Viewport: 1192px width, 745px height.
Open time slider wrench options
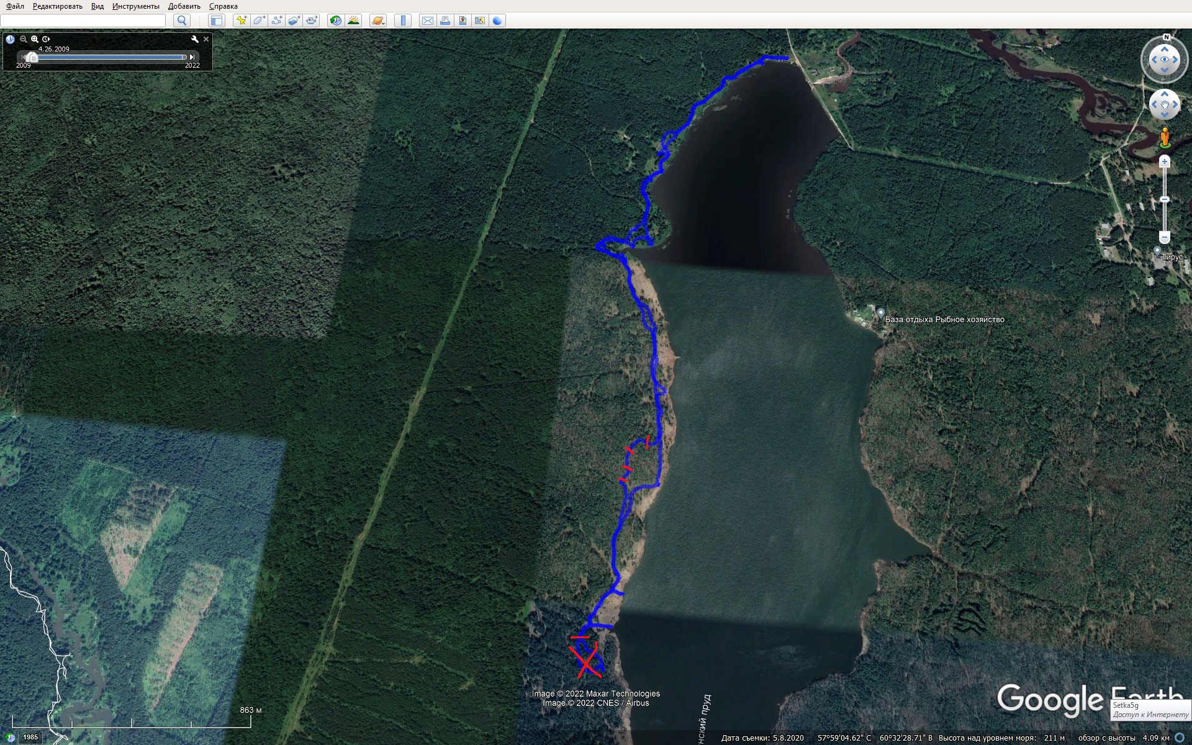194,39
